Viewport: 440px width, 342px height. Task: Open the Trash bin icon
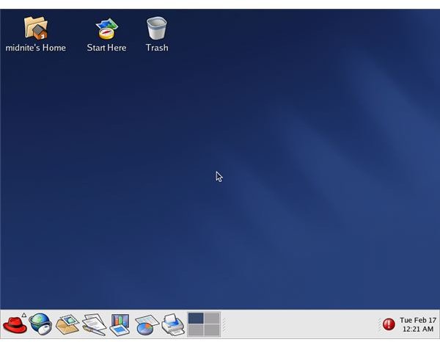click(x=157, y=28)
